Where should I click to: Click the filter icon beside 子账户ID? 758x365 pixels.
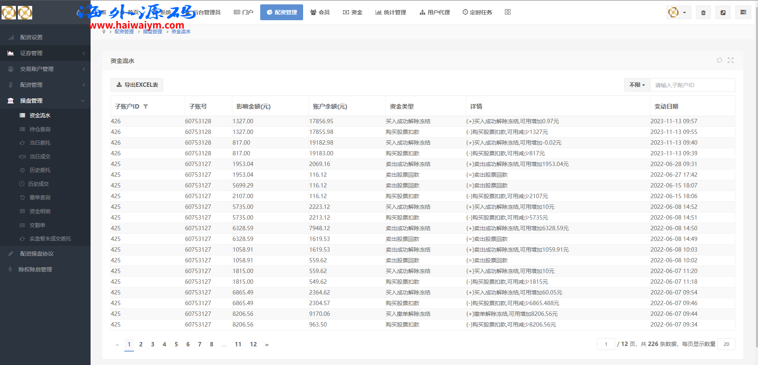tap(145, 107)
